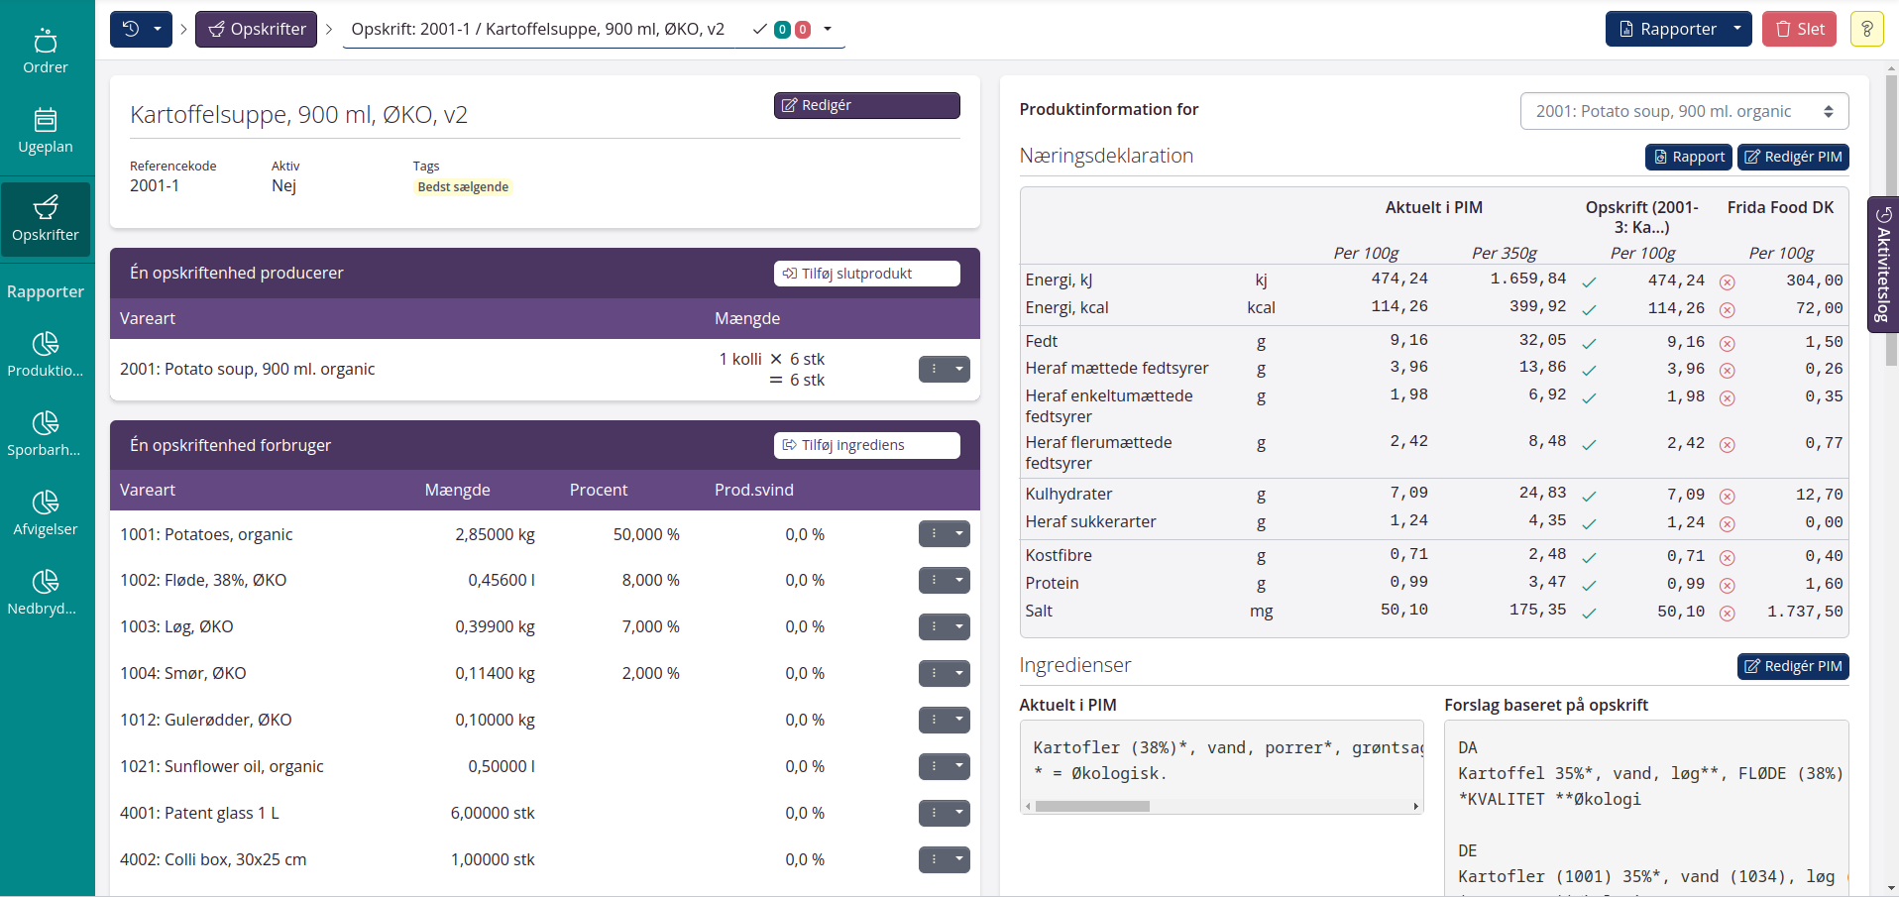The height and width of the screenshot is (897, 1899).
Task: Click the red X beside Salt row
Action: click(x=1727, y=613)
